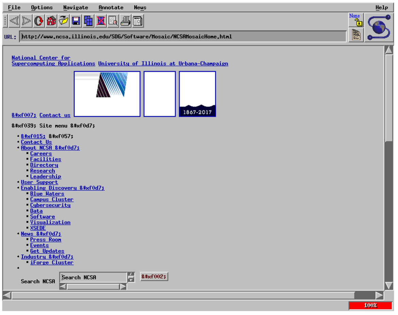Open the Campus Cluster link

pyautogui.click(x=52, y=199)
